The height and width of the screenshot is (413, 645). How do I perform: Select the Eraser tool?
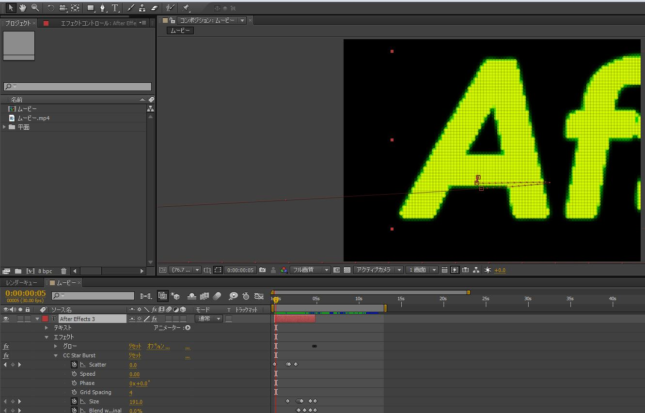[154, 8]
